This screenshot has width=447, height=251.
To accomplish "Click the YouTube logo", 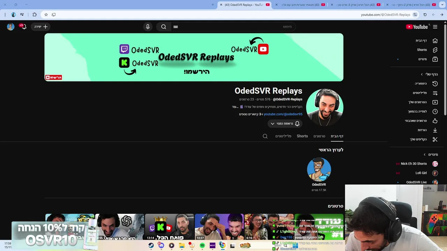I will 417,27.
